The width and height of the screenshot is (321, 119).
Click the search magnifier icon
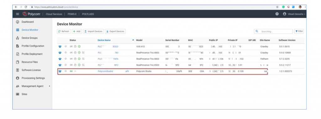(257, 31)
